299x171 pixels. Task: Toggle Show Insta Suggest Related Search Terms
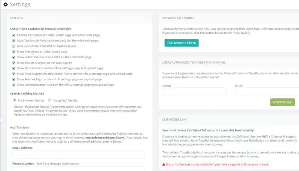tap(14, 74)
